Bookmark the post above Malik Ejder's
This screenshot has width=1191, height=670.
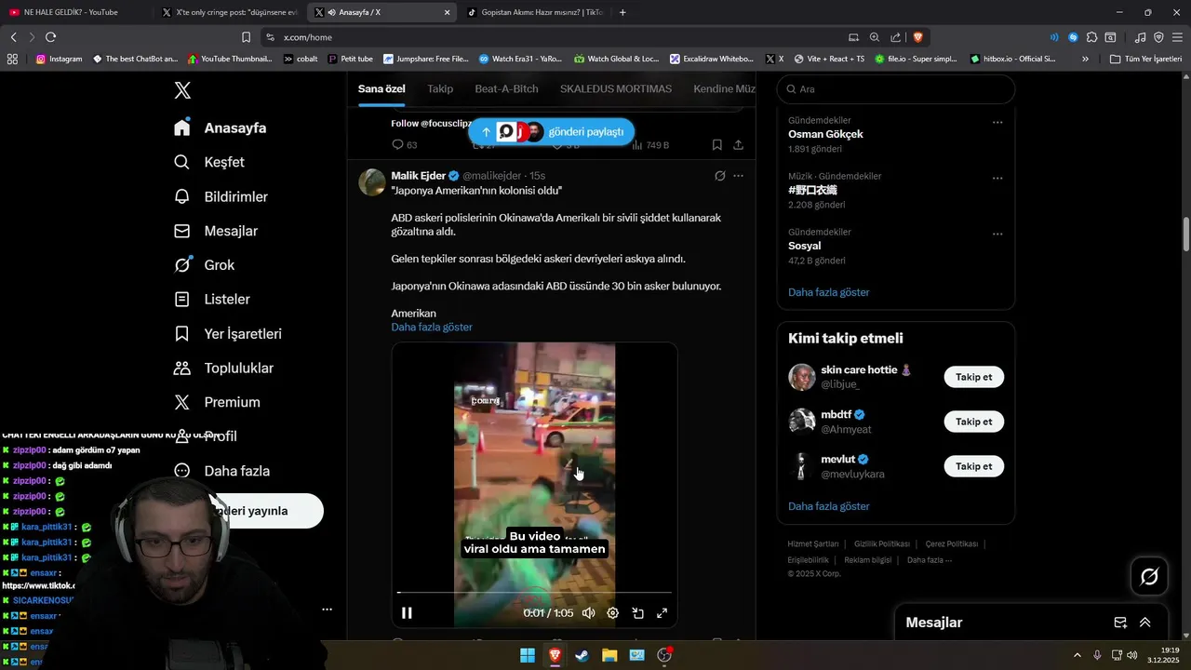click(716, 145)
